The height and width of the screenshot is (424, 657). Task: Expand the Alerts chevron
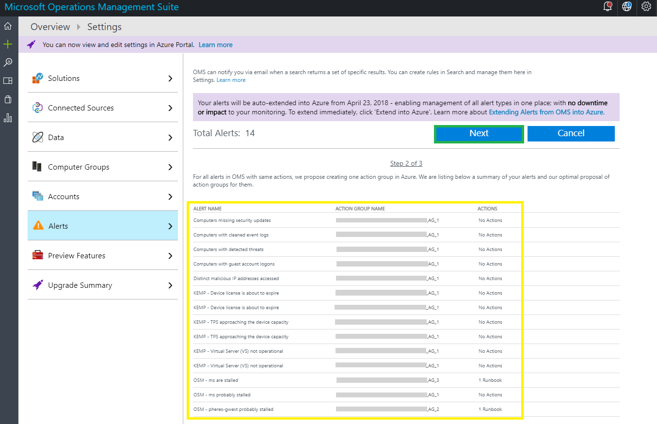pyautogui.click(x=170, y=226)
